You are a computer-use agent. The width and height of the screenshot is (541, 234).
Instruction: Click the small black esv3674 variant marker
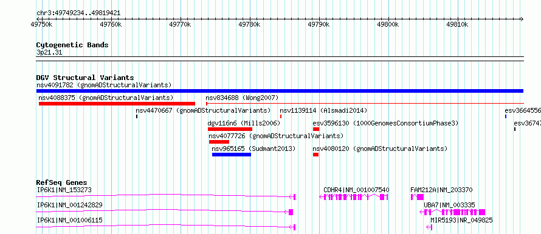(515, 129)
